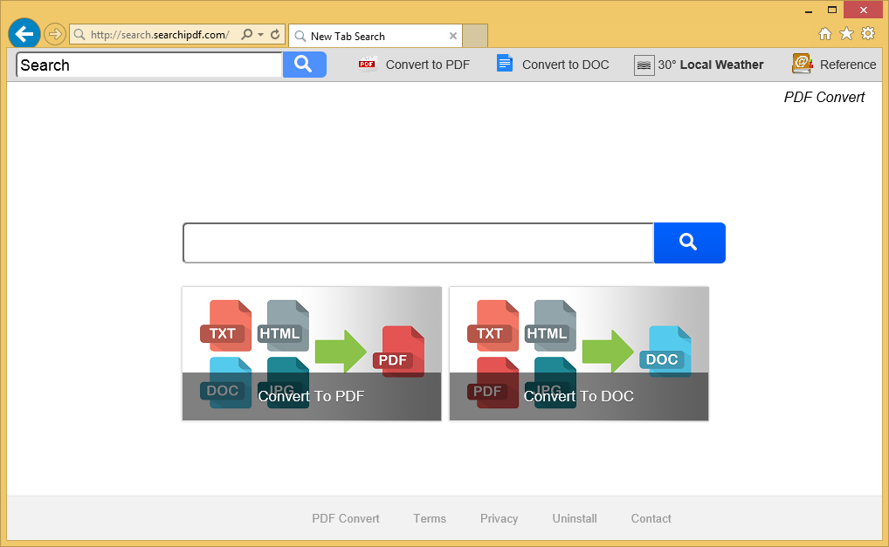Viewport: 889px width, 547px height.
Task: Open the Reference toolbar item
Action: click(834, 65)
